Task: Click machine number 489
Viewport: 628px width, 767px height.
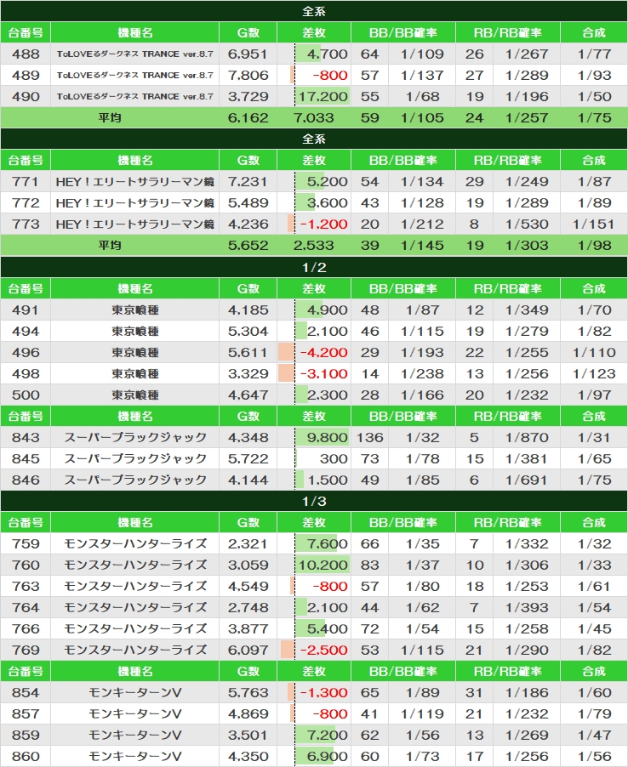Action: click(x=26, y=76)
